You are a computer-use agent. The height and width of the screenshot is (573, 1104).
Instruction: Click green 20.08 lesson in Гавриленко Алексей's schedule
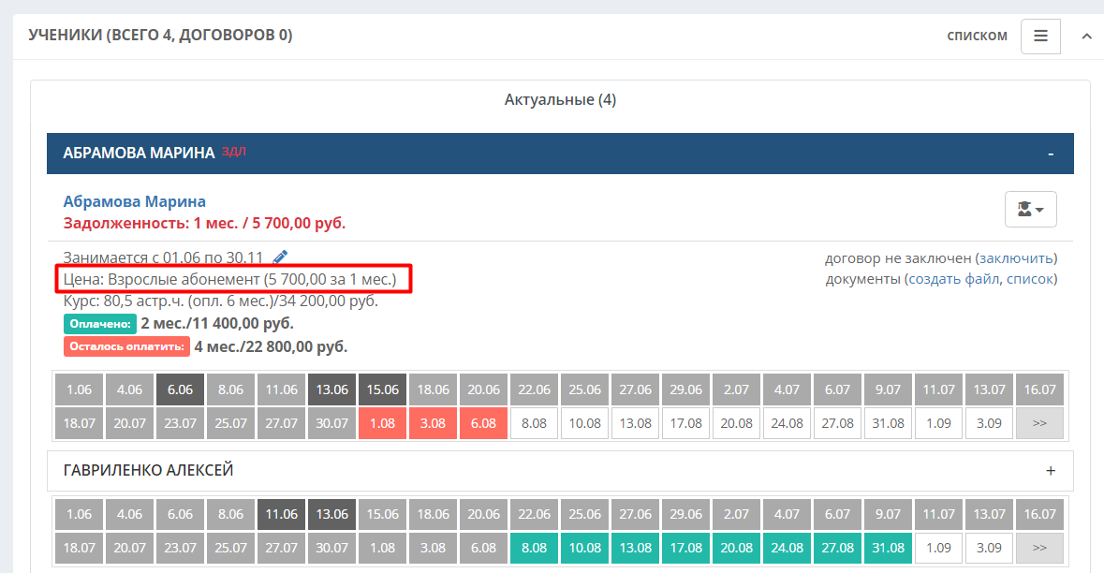click(737, 548)
